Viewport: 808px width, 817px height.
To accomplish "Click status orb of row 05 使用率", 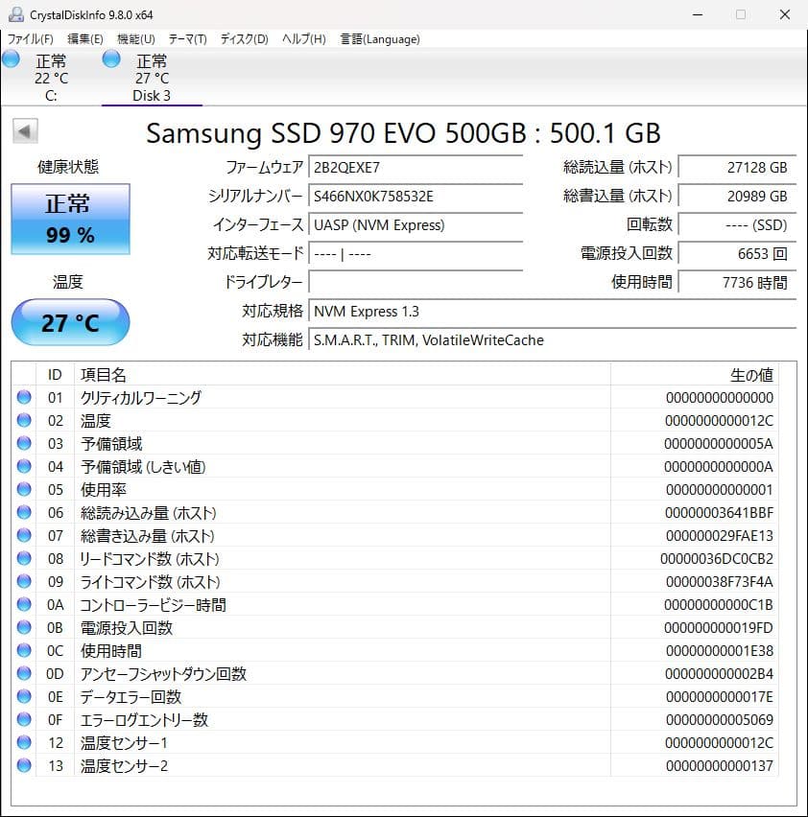I will point(24,489).
